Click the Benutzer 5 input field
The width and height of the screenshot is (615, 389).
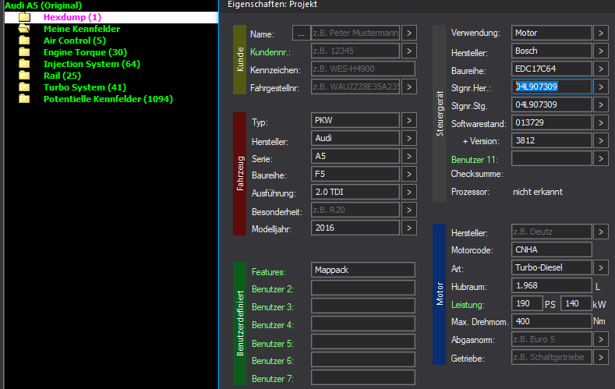click(x=363, y=341)
